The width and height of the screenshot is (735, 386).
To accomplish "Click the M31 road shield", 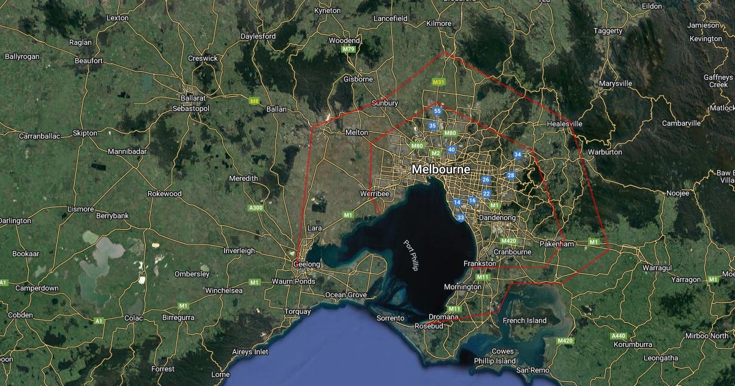I will pyautogui.click(x=438, y=82).
